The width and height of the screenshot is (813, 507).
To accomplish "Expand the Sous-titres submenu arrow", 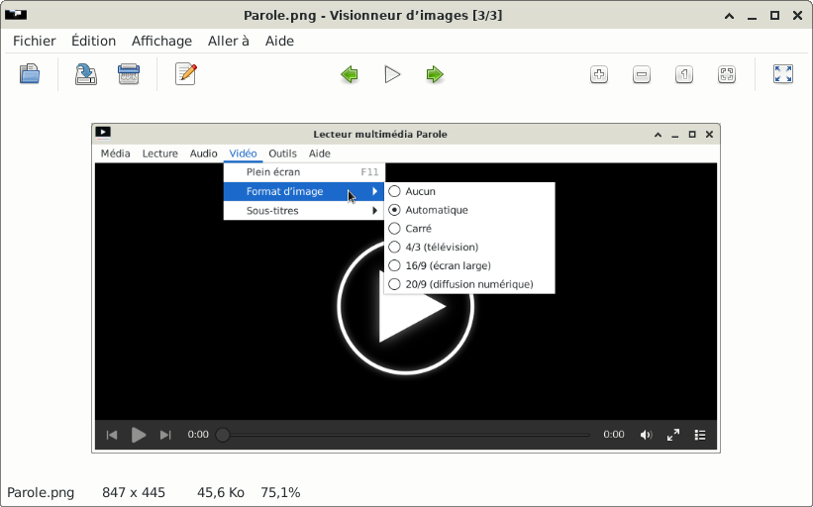I will pos(374,211).
